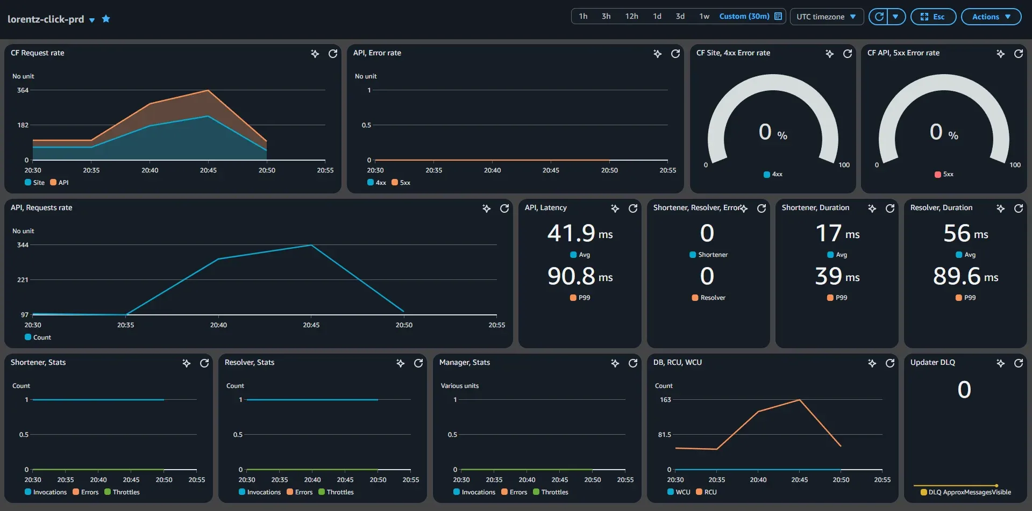Click the 39 ms Shortener P99 value
The image size is (1032, 511).
(837, 276)
